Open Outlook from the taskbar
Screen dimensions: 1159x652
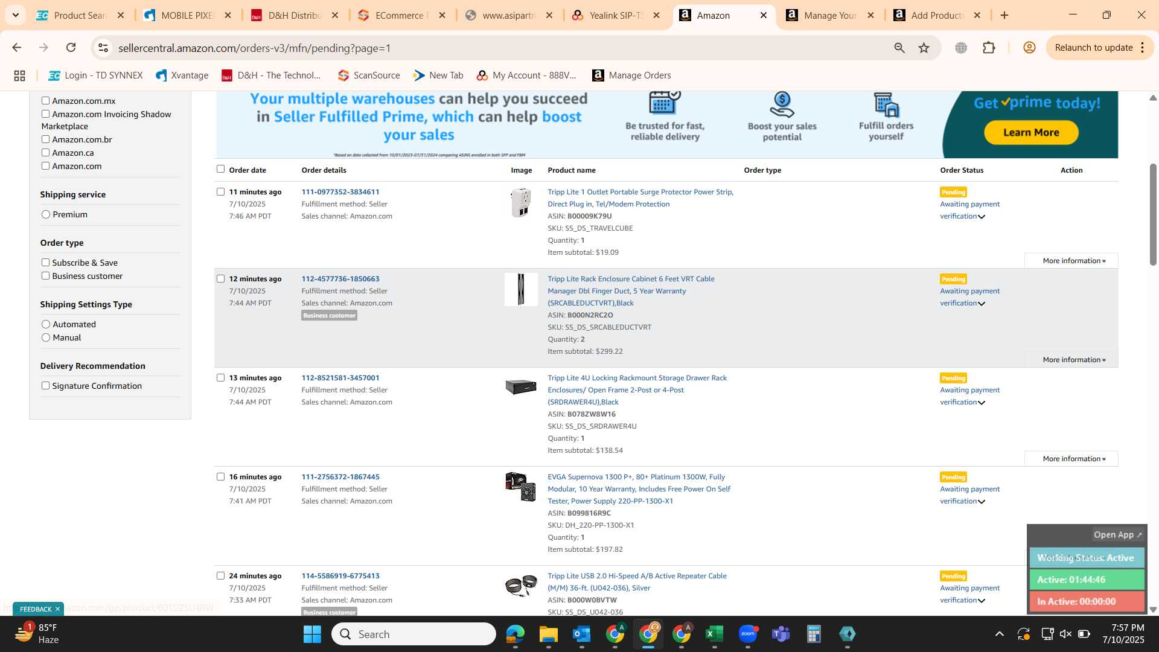(x=581, y=634)
